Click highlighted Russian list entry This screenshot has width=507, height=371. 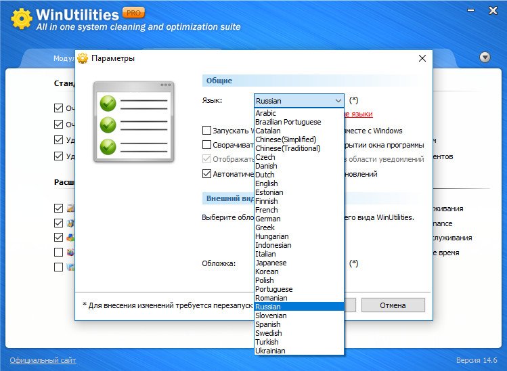pos(299,306)
